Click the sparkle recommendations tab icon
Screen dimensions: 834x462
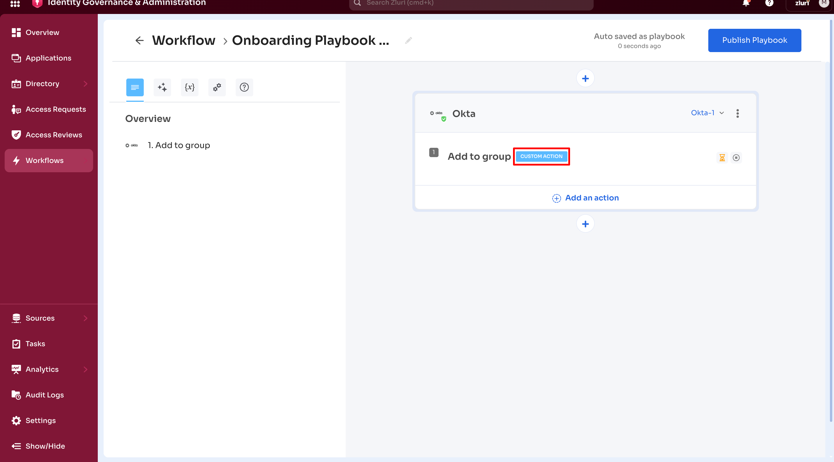(x=162, y=87)
